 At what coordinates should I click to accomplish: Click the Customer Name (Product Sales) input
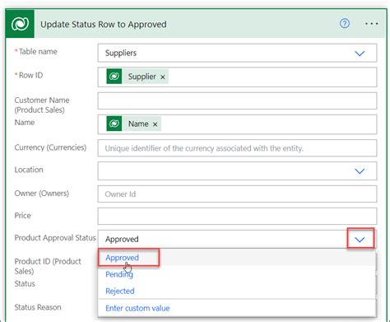point(237,100)
